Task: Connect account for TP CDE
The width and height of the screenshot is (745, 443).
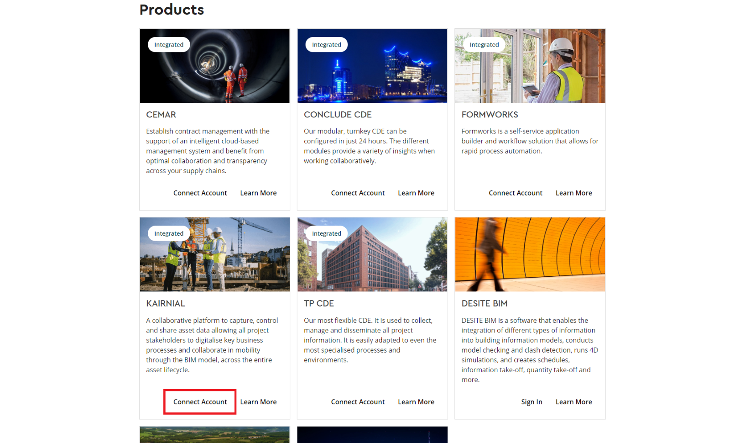Action: 358,402
